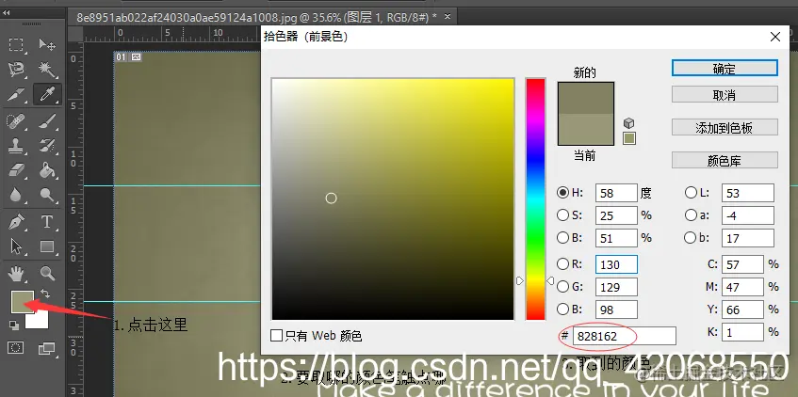This screenshot has height=397, width=798.
Task: Select the Horizontal Type tool
Action: pos(47,222)
